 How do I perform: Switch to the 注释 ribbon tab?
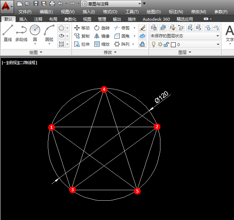pyautogui.click(x=38, y=19)
